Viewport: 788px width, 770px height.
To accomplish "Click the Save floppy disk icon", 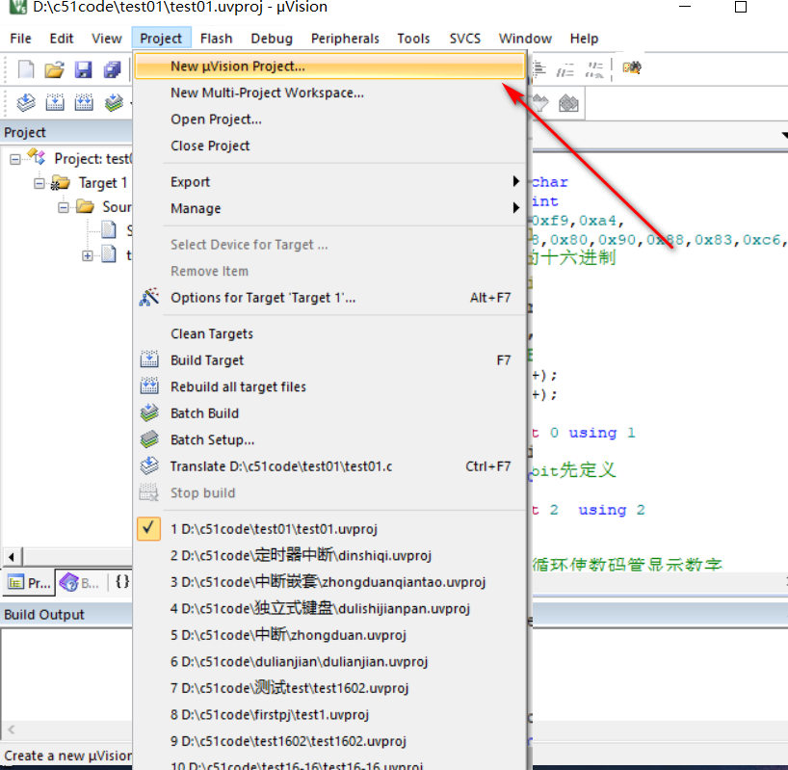I will (x=84, y=68).
